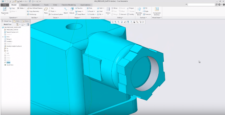Click the Regenerate icon

(4, 10)
